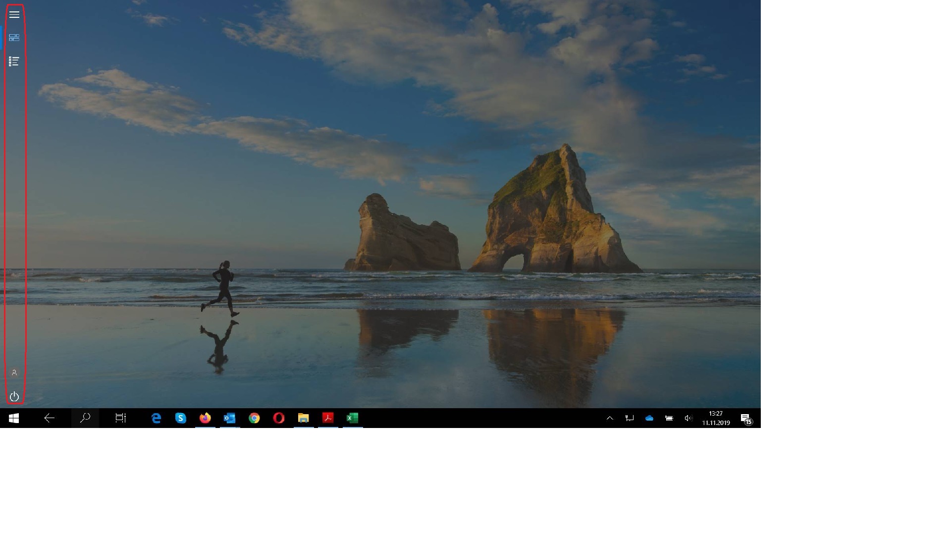Open Skype from the taskbar
This screenshot has height=535, width=951.
click(x=181, y=418)
